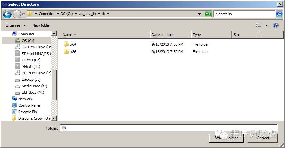
Task: Navigate to OS (C:) in the breadcrumb
Action: pyautogui.click(x=66, y=14)
